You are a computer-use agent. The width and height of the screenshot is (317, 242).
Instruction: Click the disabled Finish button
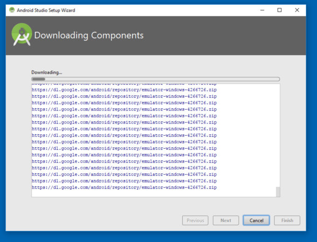tap(287, 221)
